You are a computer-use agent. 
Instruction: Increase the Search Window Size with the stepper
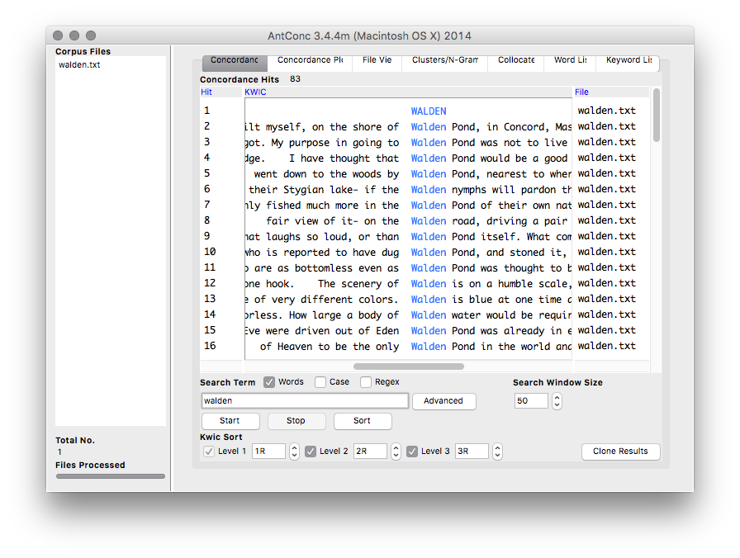[556, 397]
